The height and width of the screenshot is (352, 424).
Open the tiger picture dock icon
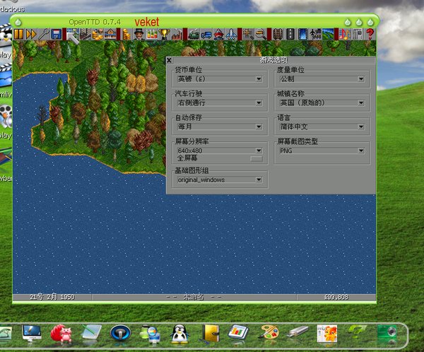pyautogui.click(x=327, y=334)
